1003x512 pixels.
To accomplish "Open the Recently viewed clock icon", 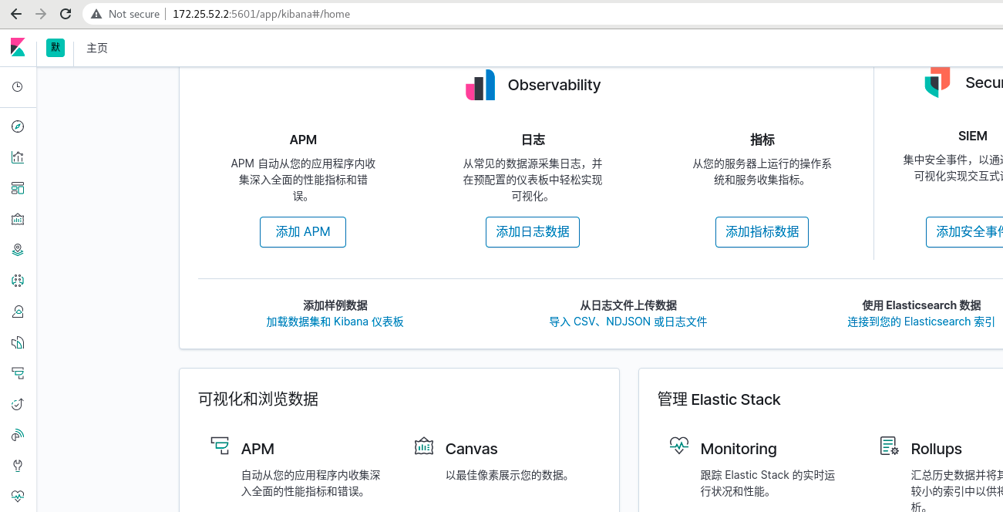I will pyautogui.click(x=18, y=87).
